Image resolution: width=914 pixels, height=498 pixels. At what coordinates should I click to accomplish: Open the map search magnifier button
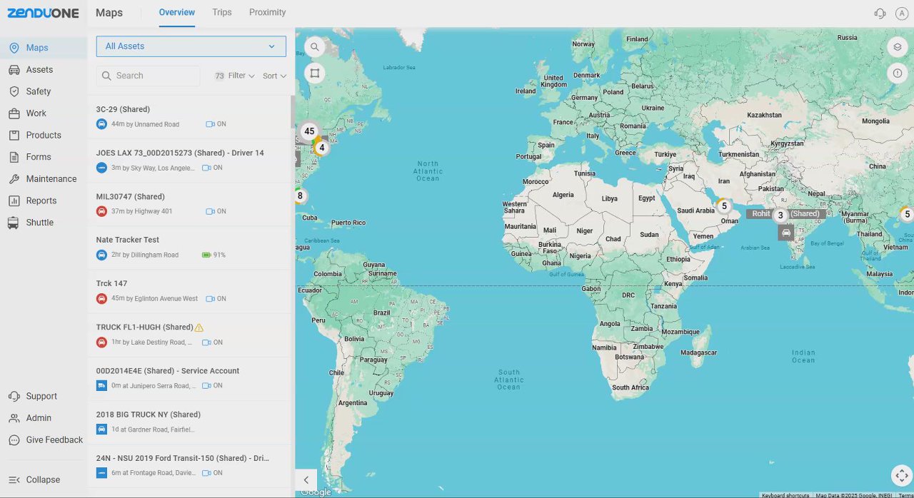pyautogui.click(x=314, y=47)
